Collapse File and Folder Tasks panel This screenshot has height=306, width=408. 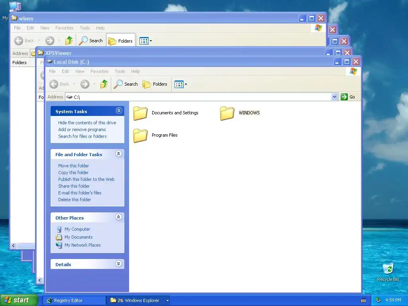[119, 154]
